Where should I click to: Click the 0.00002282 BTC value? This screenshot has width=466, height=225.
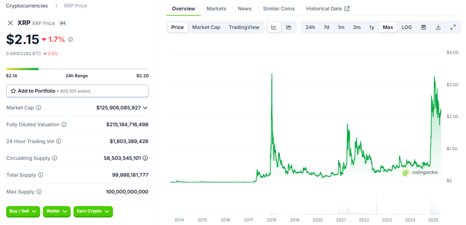click(24, 54)
